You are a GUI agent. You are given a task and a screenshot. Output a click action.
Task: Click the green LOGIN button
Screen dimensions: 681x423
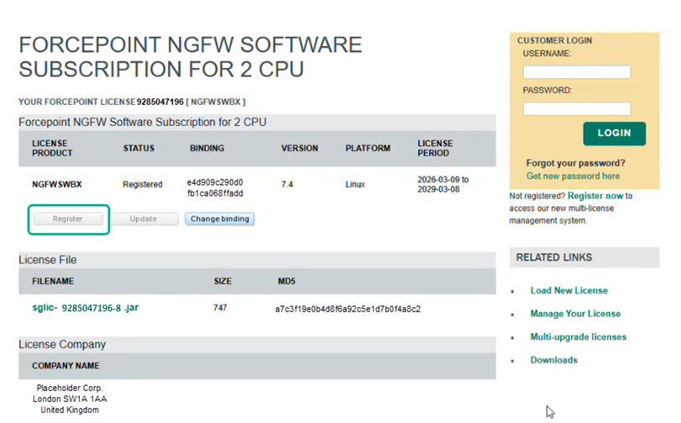pyautogui.click(x=614, y=133)
